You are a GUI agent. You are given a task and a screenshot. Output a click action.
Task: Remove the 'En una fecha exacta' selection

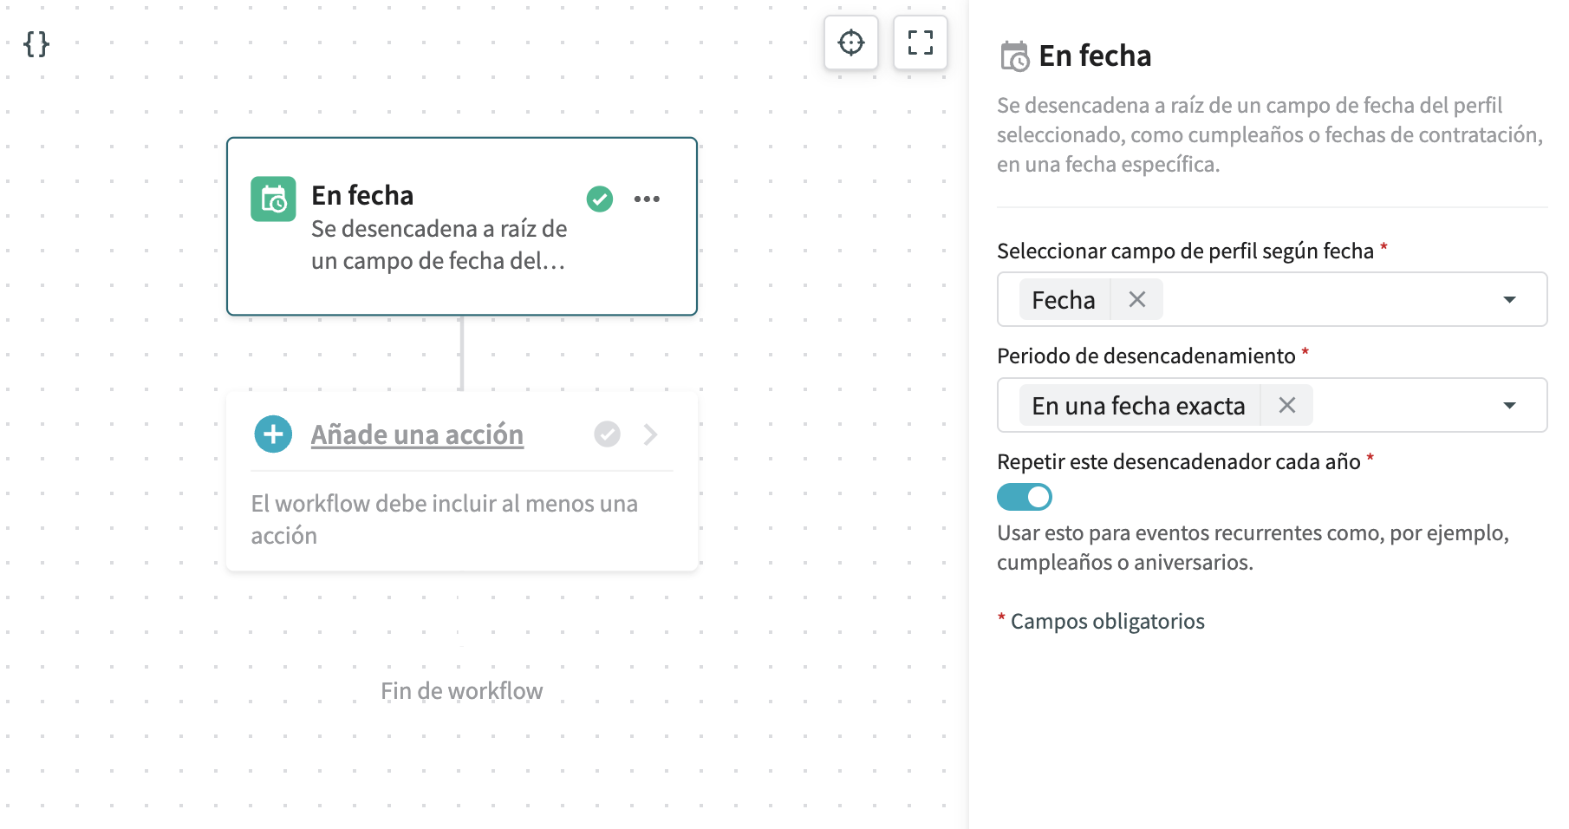click(x=1286, y=405)
